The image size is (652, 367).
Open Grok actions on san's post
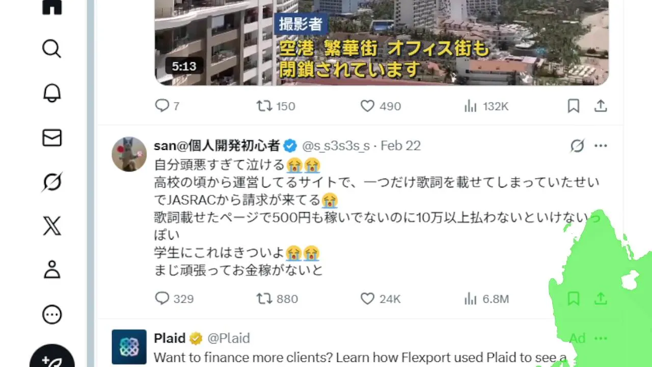[577, 146]
